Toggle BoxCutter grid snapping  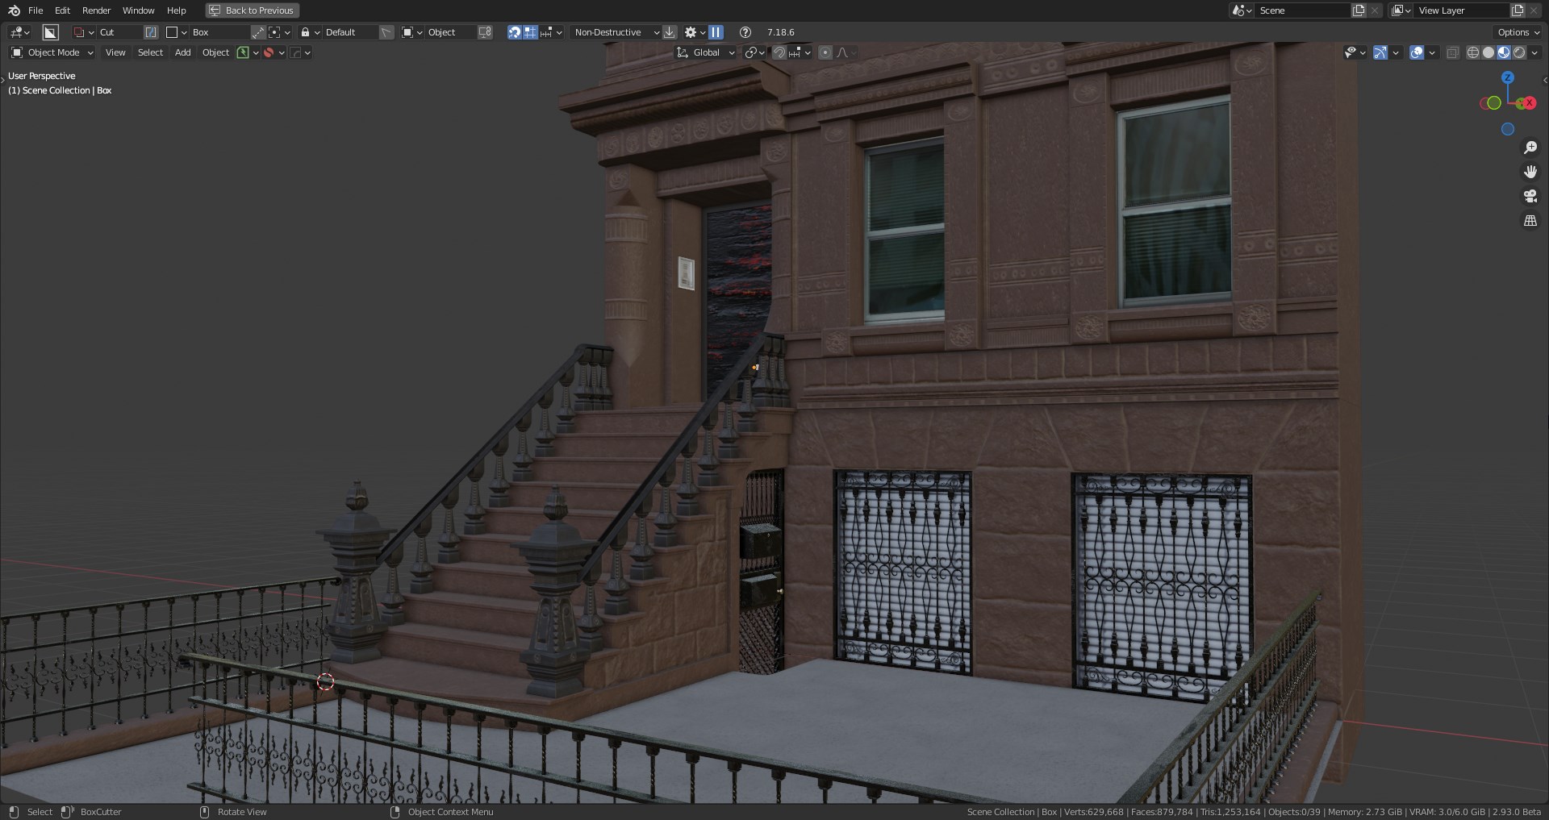(530, 32)
